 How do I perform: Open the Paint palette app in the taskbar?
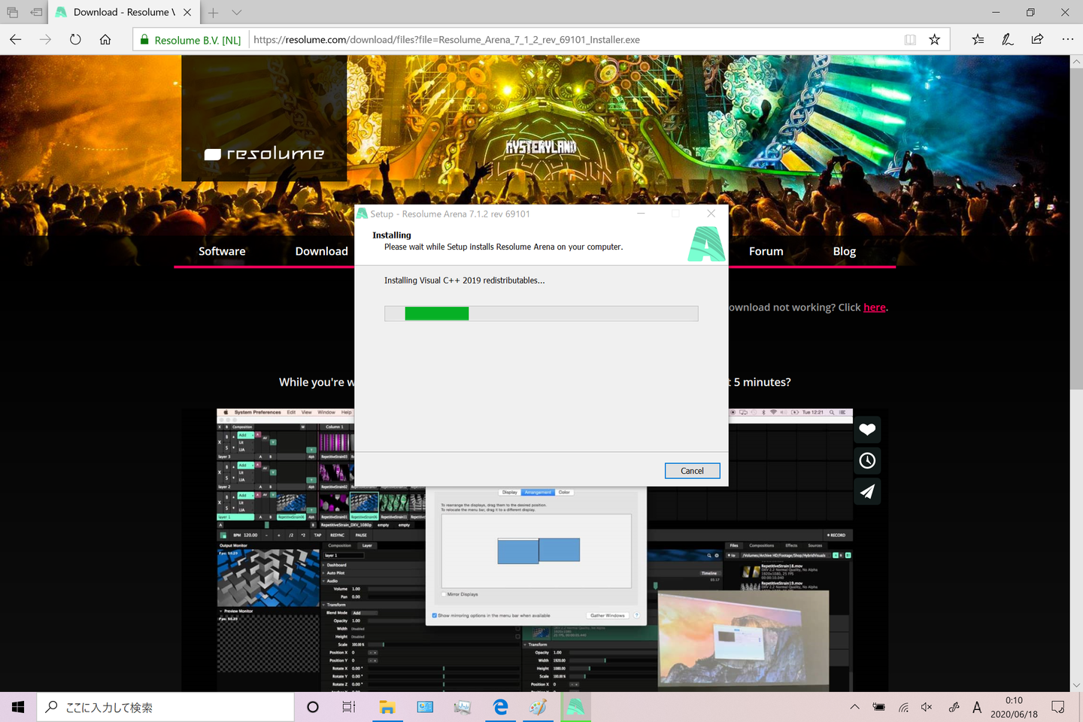click(x=538, y=707)
